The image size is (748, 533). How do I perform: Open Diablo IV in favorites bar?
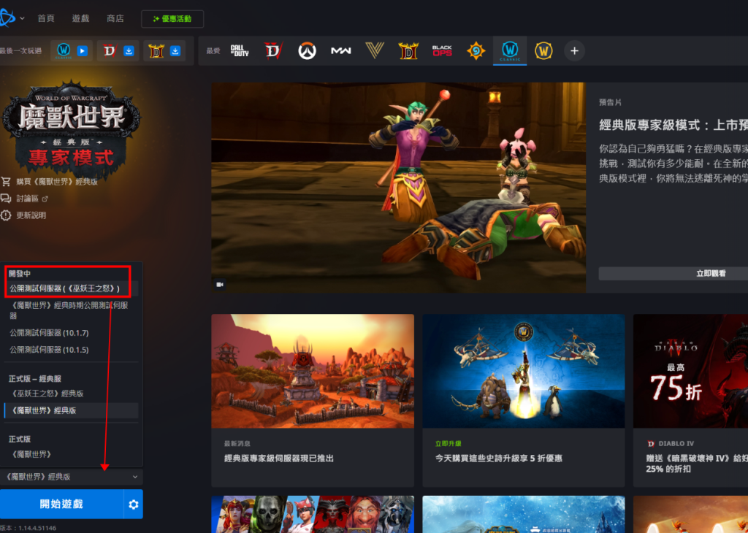[274, 50]
